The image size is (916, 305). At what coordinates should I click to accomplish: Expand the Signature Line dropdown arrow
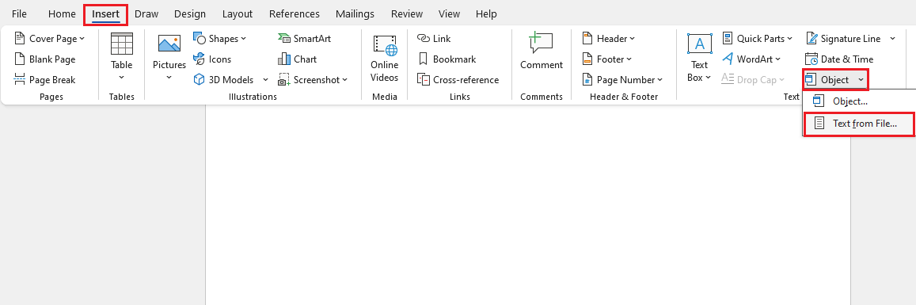(x=892, y=39)
